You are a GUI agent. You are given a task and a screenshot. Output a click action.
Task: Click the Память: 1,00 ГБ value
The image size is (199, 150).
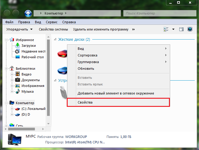(x=126, y=137)
